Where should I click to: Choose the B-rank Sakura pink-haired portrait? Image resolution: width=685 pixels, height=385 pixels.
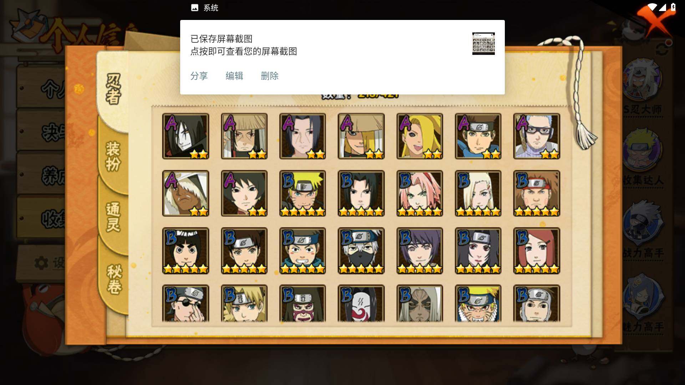(x=420, y=194)
